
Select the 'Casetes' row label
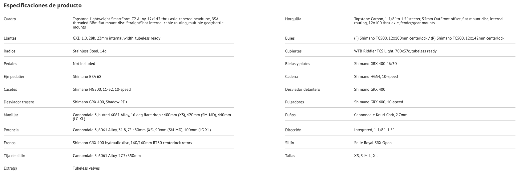[10, 90]
